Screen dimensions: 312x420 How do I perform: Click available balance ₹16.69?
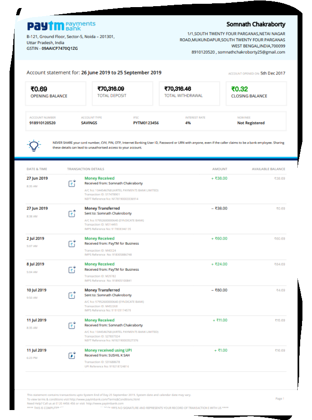(x=280, y=350)
